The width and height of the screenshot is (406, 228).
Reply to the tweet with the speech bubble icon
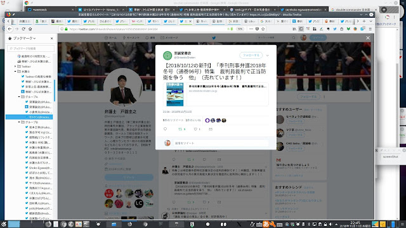tap(165, 129)
